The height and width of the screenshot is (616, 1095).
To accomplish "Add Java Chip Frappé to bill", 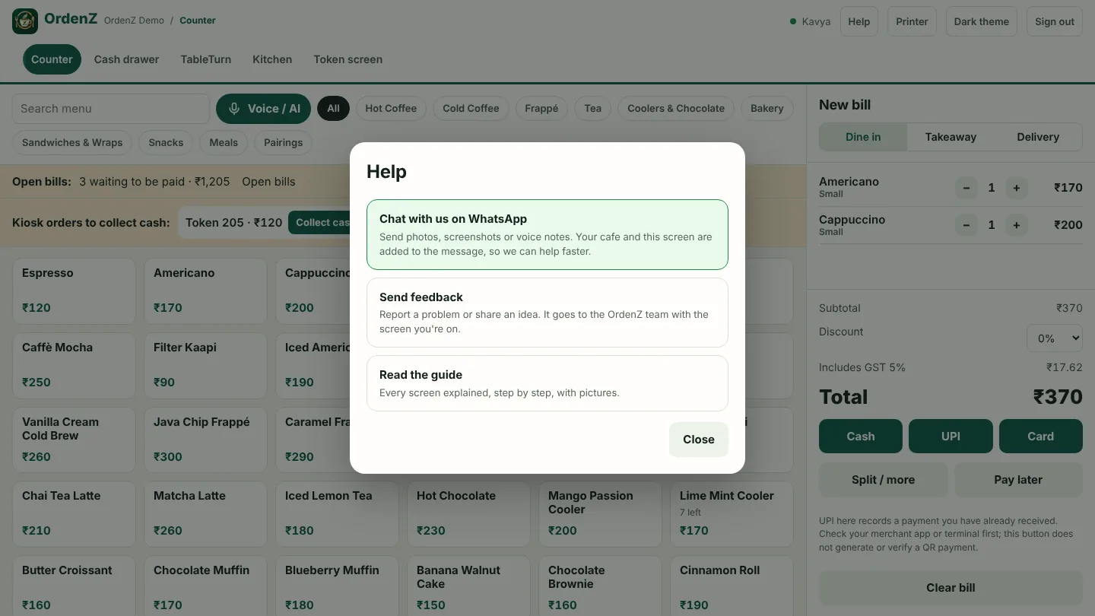I will click(205, 440).
